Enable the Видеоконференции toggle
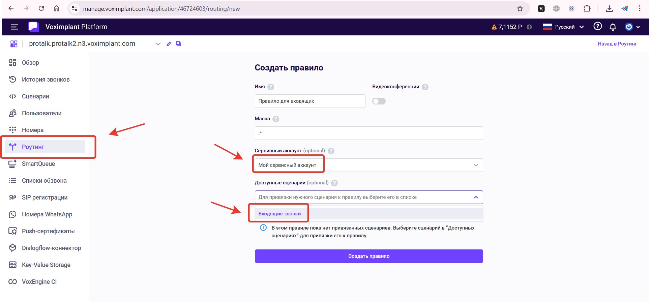 pyautogui.click(x=379, y=101)
